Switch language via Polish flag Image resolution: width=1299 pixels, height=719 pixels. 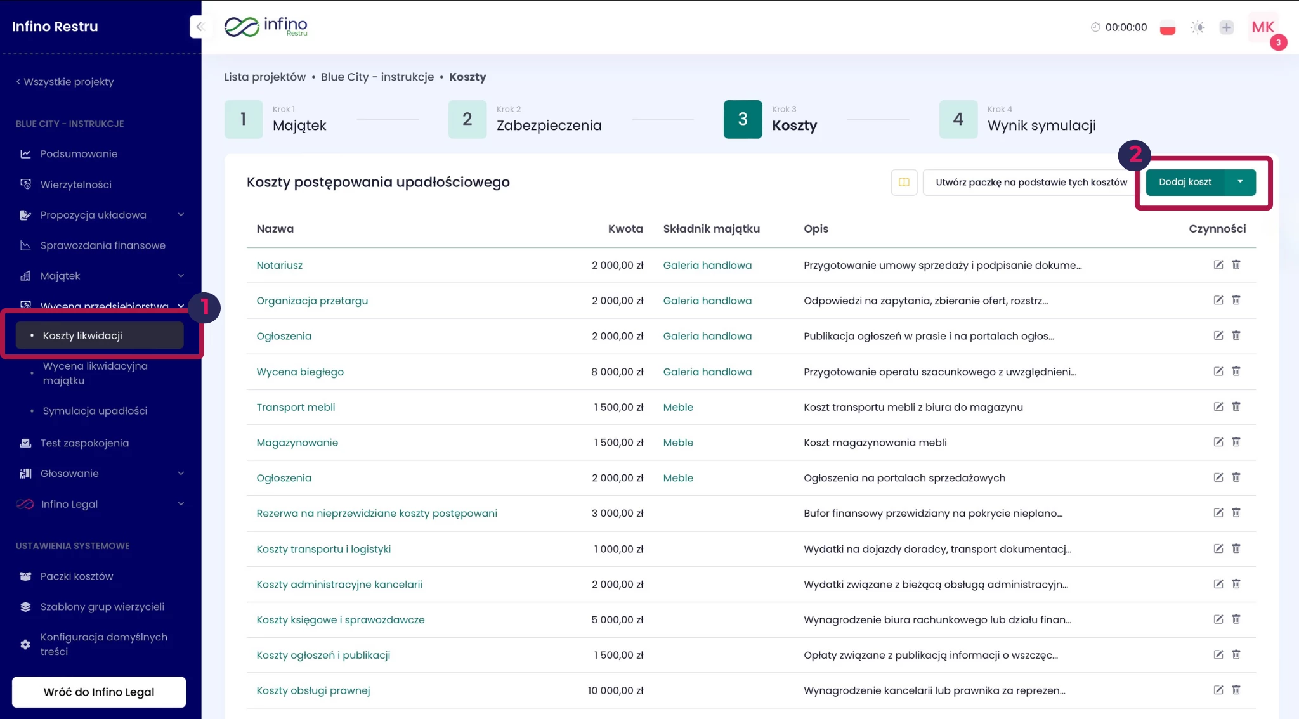1167,28
